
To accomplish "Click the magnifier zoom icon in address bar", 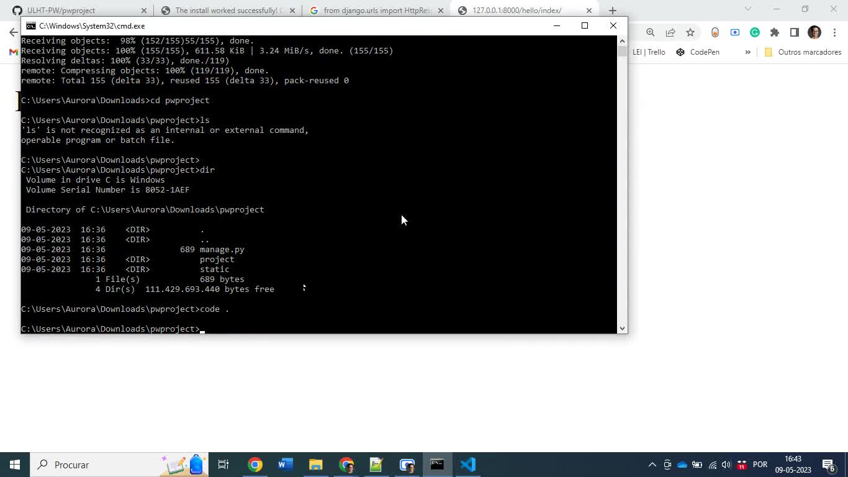I will pos(649,32).
